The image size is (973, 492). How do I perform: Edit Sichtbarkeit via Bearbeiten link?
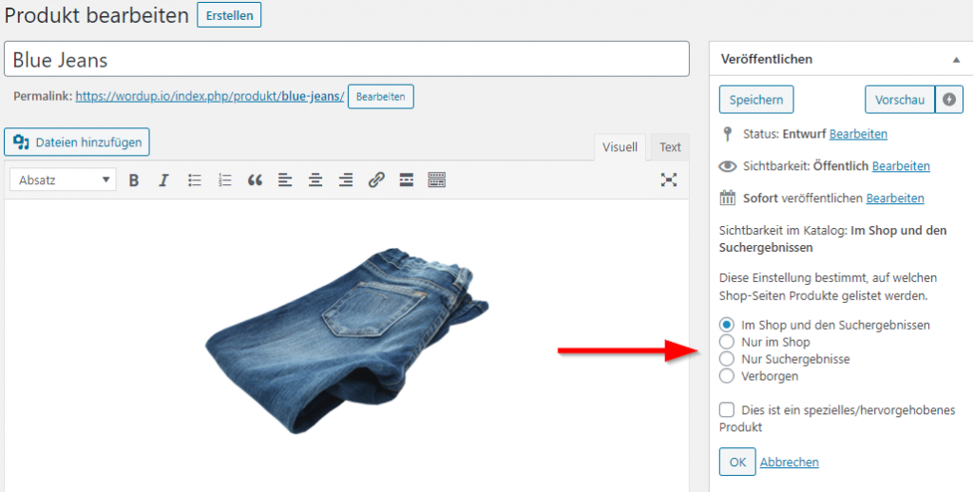click(x=901, y=166)
